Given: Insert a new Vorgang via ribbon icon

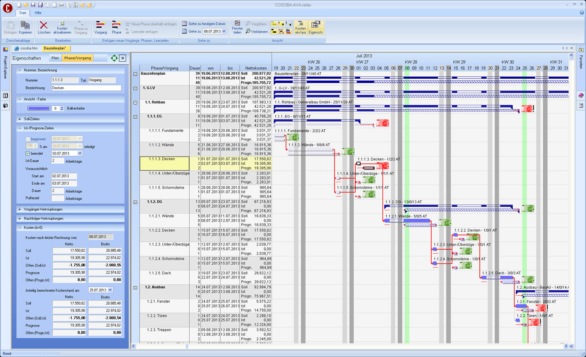Looking at the screenshot, I should 101,27.
